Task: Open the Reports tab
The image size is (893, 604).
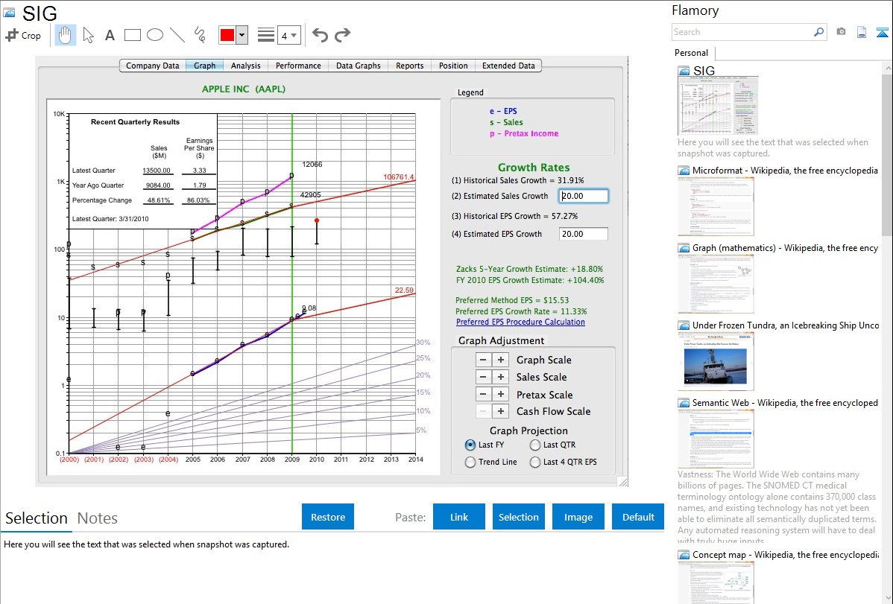Action: pyautogui.click(x=410, y=66)
